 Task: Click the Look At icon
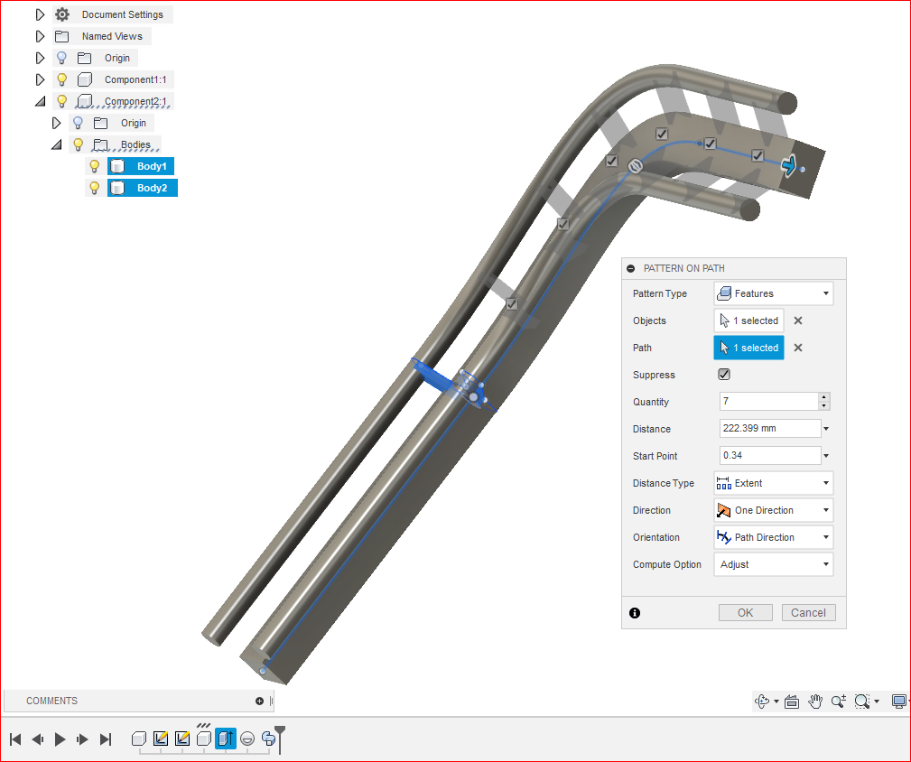792,701
